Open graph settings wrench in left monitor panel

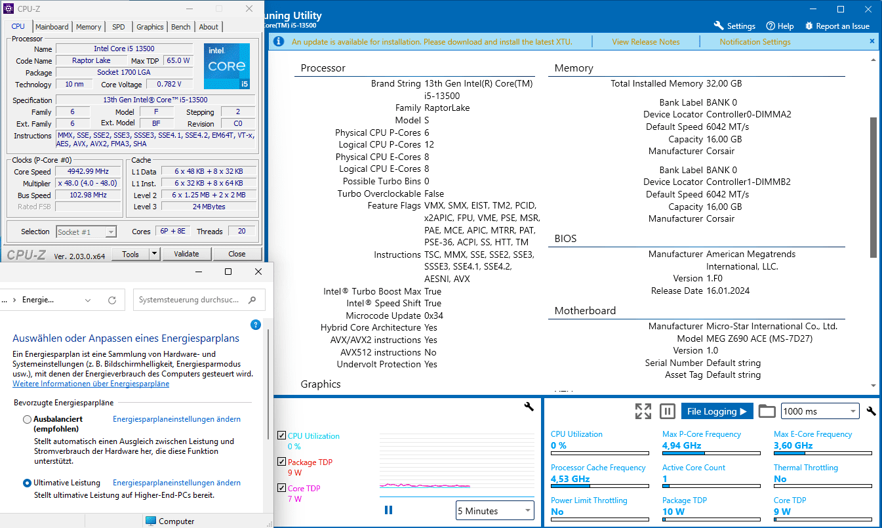[x=529, y=407]
